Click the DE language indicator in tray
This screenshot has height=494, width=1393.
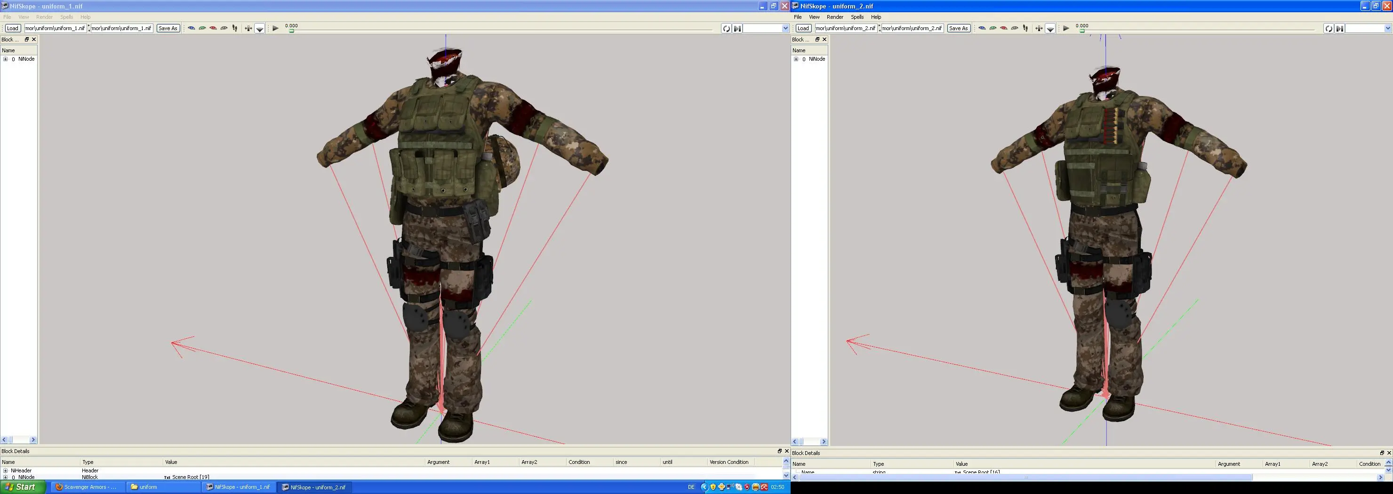(691, 487)
